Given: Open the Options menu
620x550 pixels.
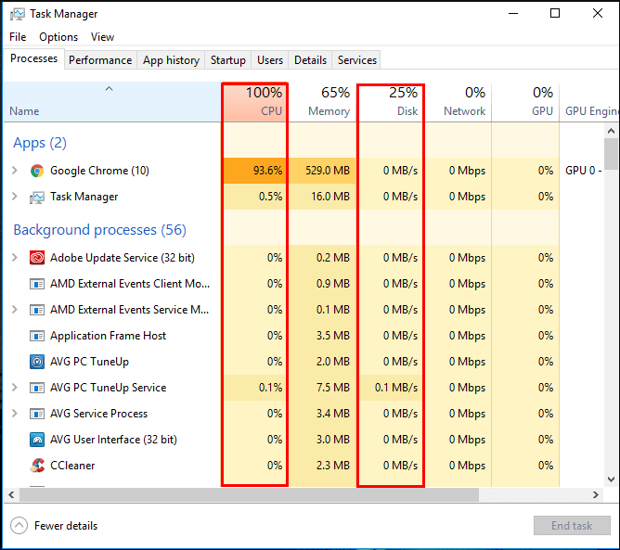Looking at the screenshot, I should point(58,37).
